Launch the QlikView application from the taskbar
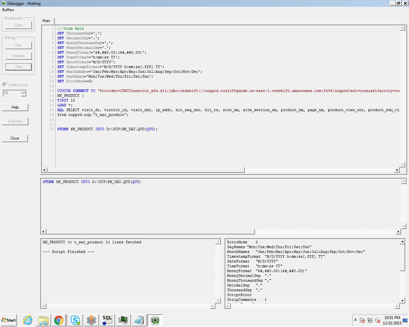Image resolution: width=409 pixels, height=327 pixels. [x=155, y=320]
